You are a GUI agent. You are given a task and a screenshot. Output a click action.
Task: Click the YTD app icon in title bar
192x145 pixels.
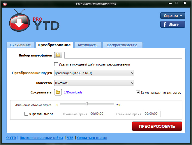5,4
